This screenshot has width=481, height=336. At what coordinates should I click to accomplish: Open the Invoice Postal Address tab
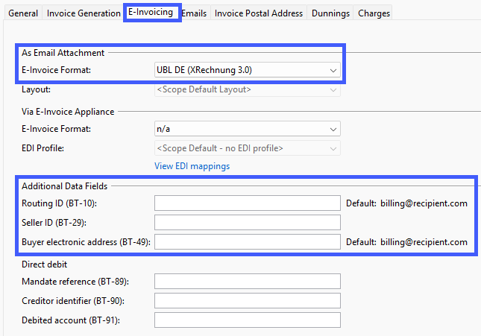click(259, 13)
